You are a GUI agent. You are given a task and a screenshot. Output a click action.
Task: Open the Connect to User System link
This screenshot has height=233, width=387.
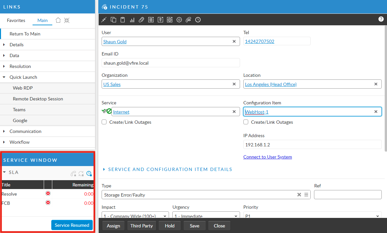tap(267, 157)
